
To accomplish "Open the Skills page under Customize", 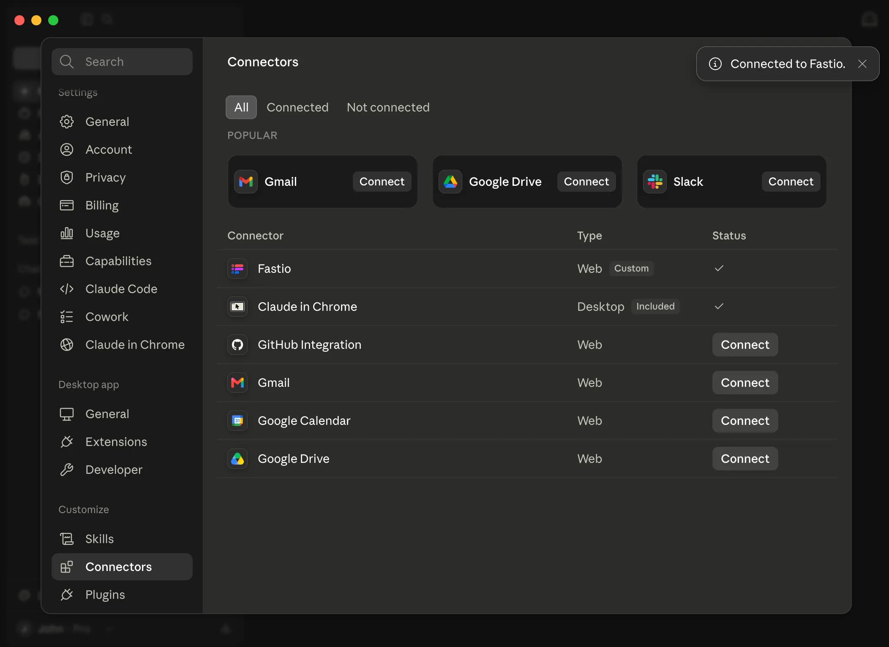I will point(122,539).
